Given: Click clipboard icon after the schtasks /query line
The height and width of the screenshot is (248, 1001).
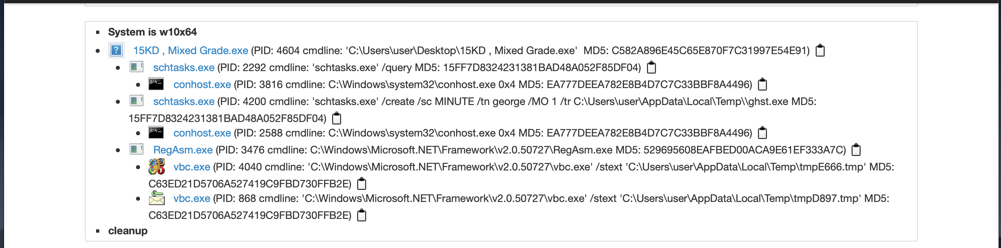Looking at the screenshot, I should 651,67.
